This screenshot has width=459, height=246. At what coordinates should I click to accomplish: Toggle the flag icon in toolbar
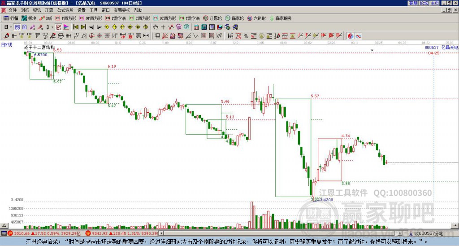coord(66,27)
